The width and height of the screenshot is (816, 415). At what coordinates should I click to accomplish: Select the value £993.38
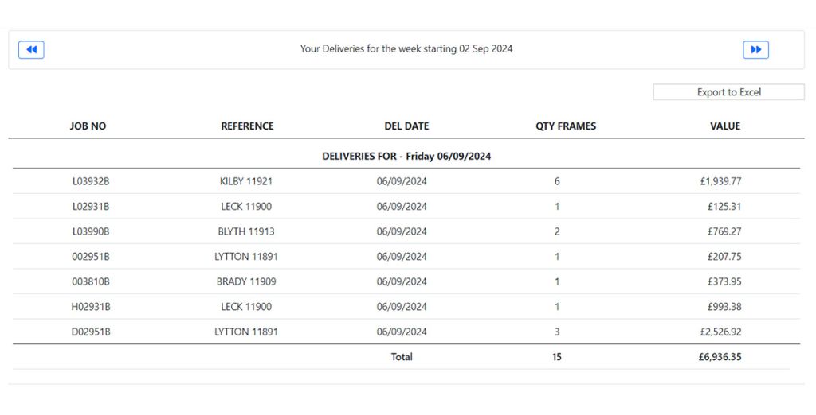[724, 306]
